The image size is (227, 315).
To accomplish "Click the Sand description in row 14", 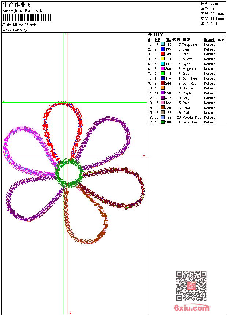I will pyautogui.click(x=186, y=108).
